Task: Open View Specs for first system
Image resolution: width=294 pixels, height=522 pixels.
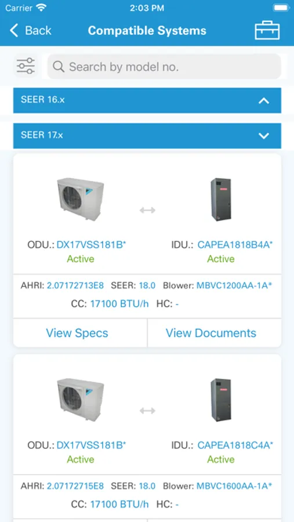Action: 77,333
